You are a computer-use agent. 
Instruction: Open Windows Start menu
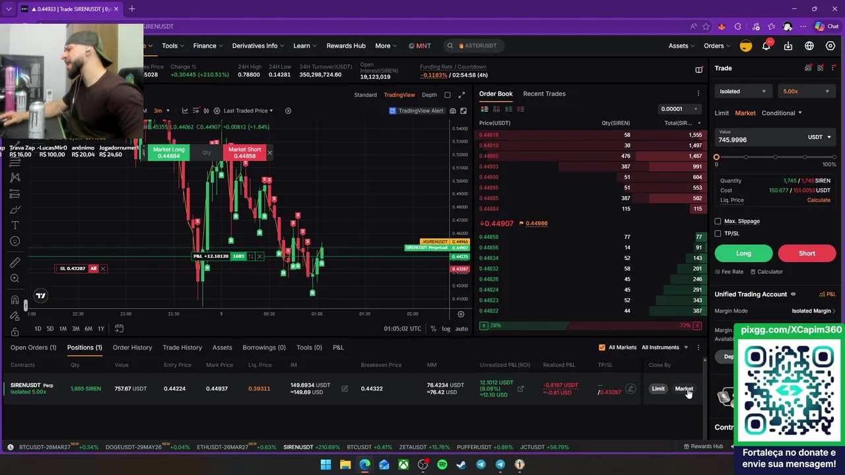coord(325,464)
